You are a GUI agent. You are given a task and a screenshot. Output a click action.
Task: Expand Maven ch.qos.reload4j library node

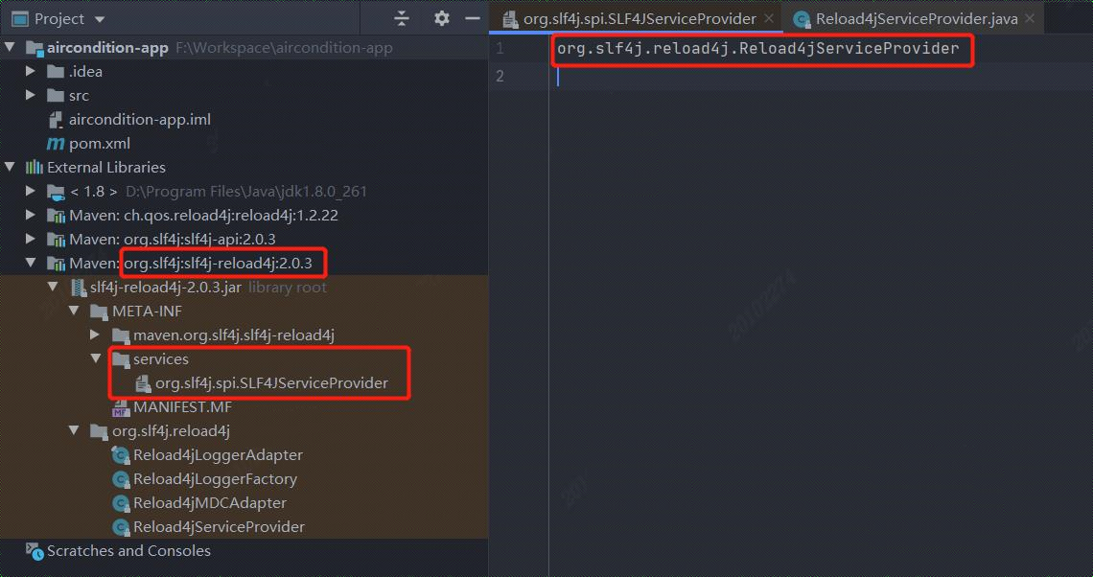click(x=31, y=215)
